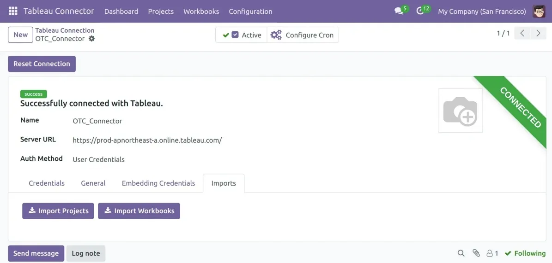This screenshot has width=552, height=263.
Task: Click the gears icon on Configure Cron
Action: pos(276,35)
